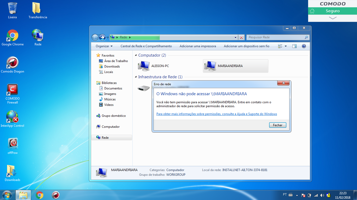Select Músicas library
Image resolution: width=357 pixels, height=200 pixels.
point(107,99)
